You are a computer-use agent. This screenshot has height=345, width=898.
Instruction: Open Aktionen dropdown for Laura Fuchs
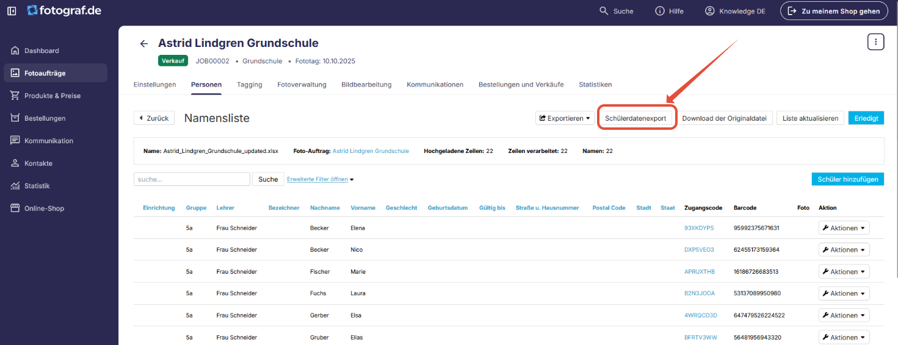[x=844, y=294]
